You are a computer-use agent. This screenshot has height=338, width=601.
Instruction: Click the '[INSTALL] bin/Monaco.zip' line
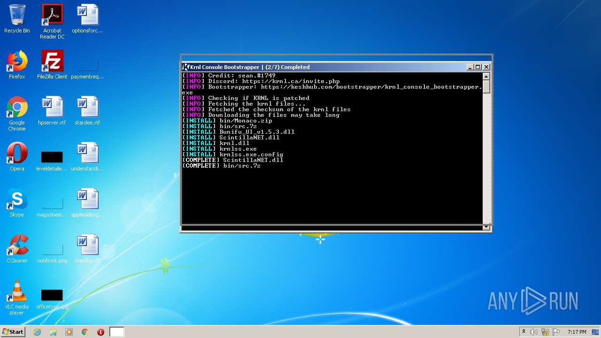227,121
